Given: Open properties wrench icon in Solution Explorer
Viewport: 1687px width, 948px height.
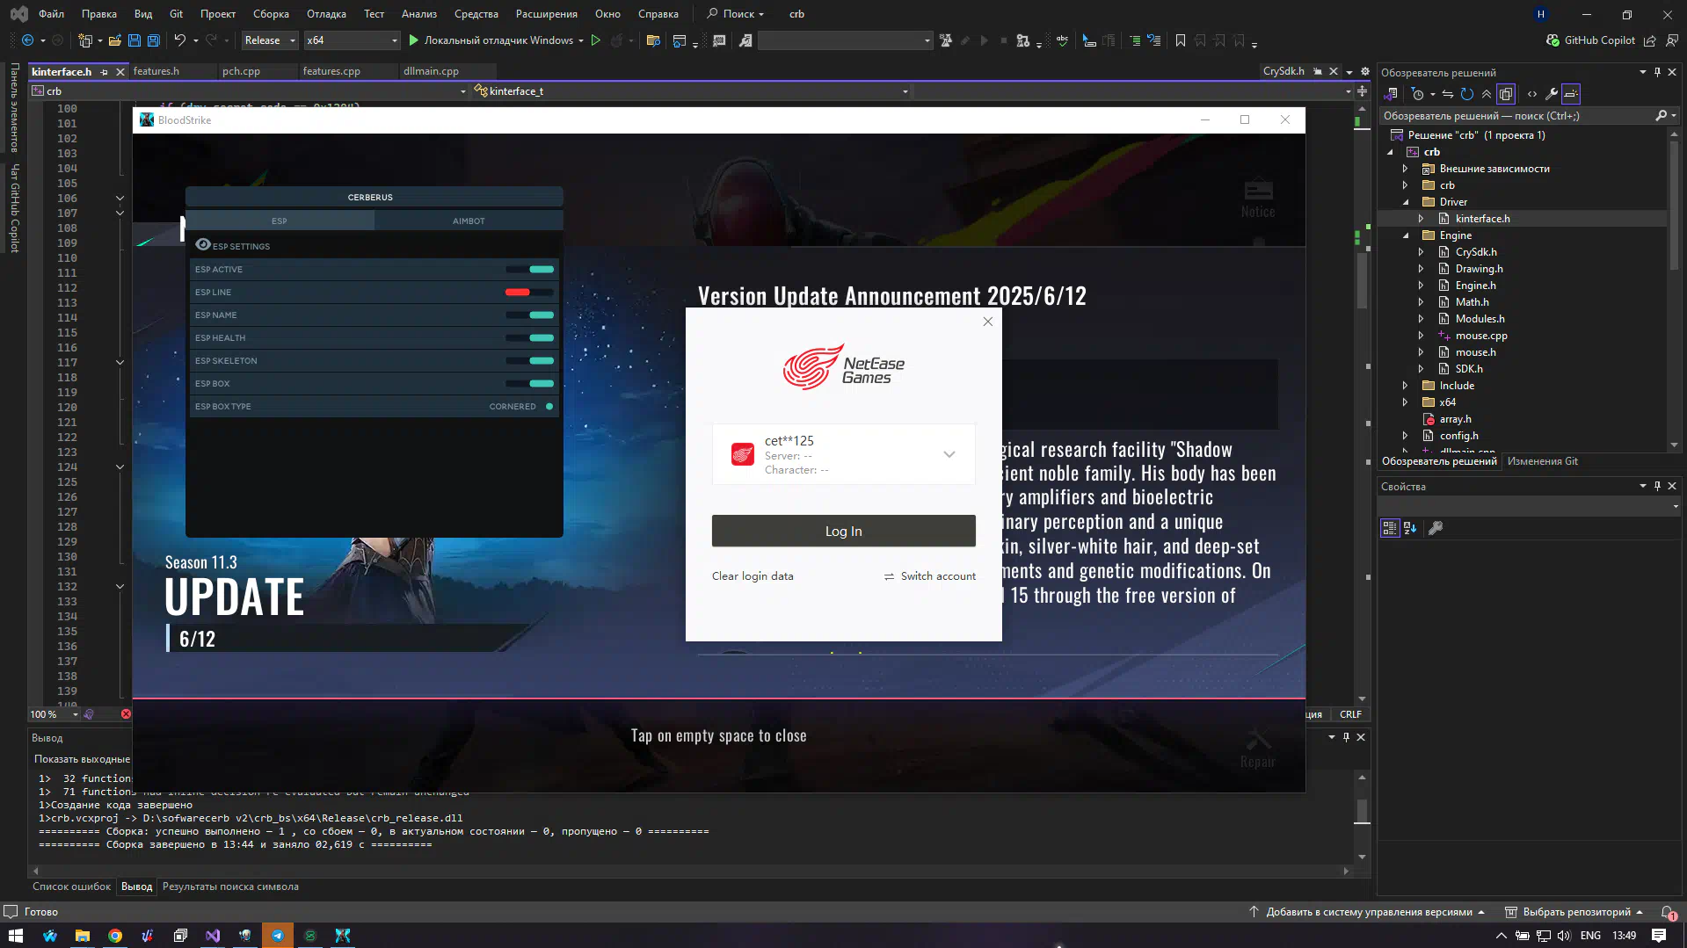Looking at the screenshot, I should 1552,94.
